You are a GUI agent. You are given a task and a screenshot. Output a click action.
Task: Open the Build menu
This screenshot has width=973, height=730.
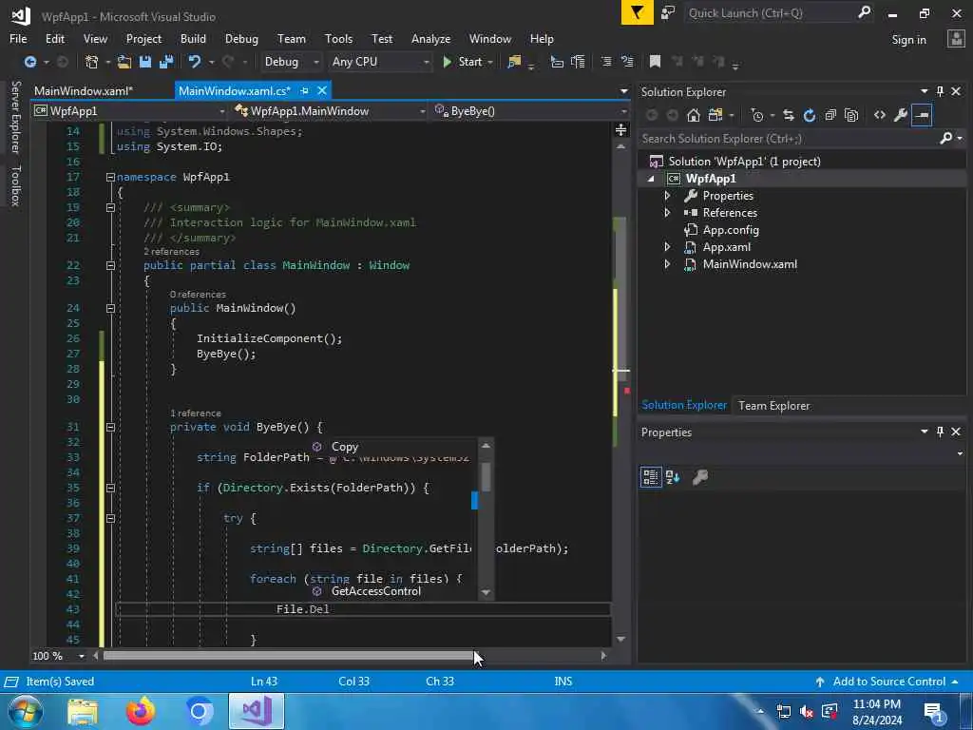point(193,38)
